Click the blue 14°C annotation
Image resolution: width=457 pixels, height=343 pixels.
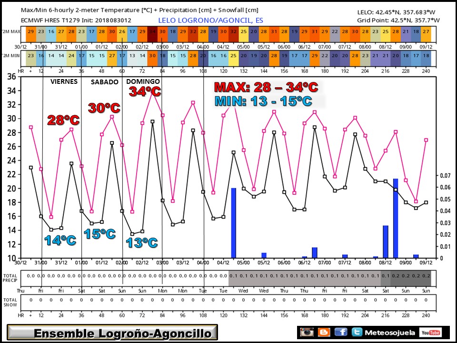point(60,240)
